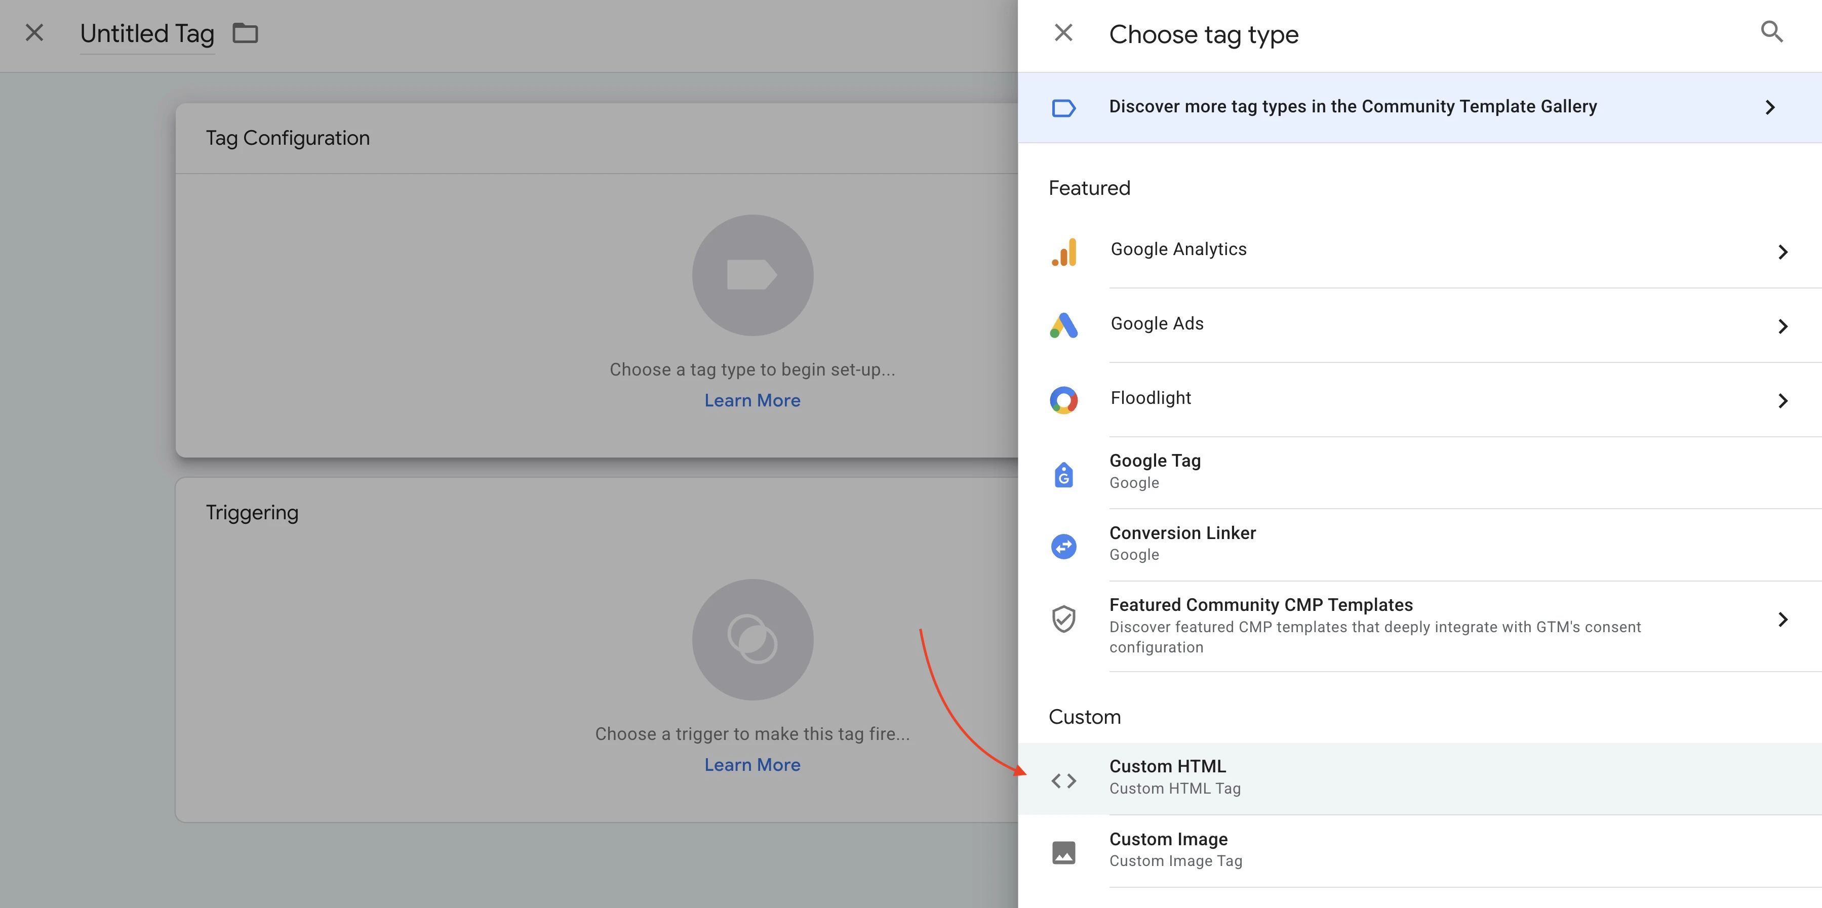Image resolution: width=1822 pixels, height=908 pixels.
Task: Click the Conversion Linker icon
Action: [1064, 546]
